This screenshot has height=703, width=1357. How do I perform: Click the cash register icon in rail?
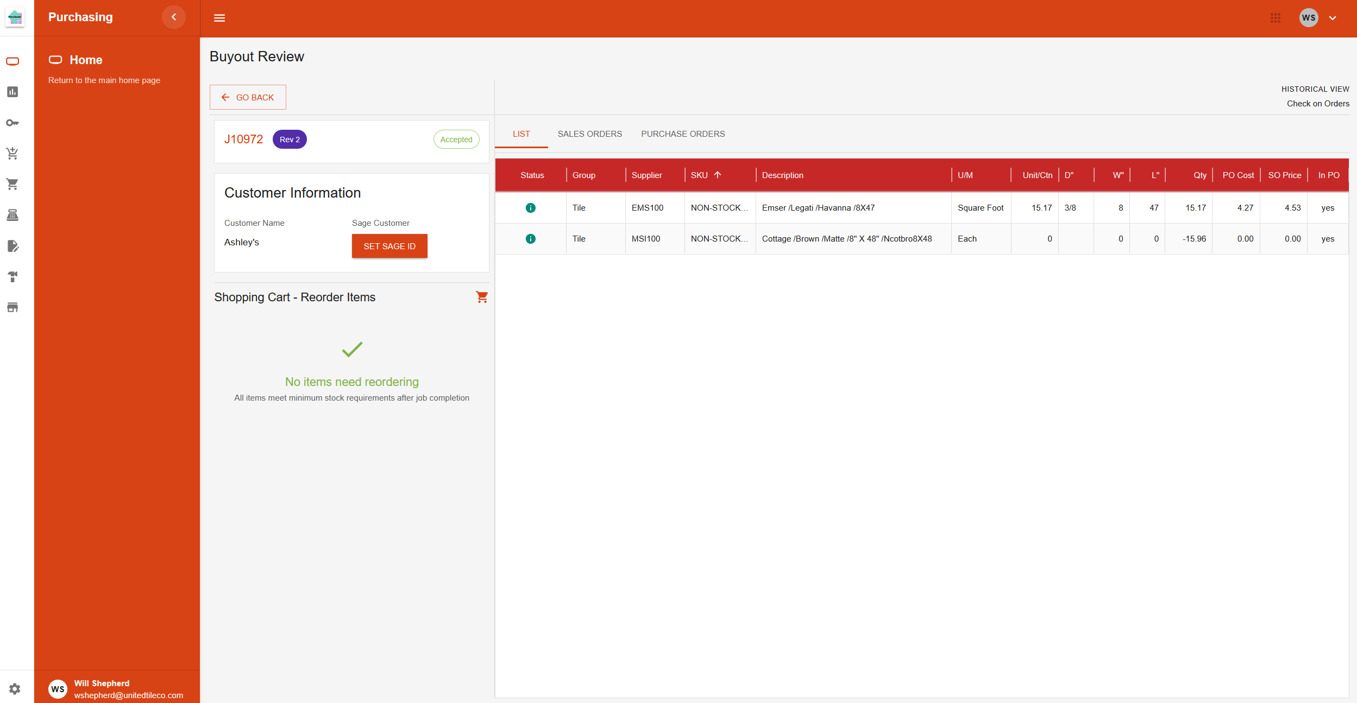(x=12, y=215)
